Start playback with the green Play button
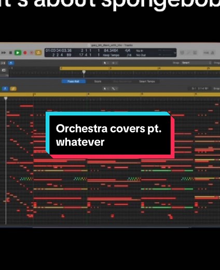The width and height of the screenshot is (220, 270). click(18, 52)
